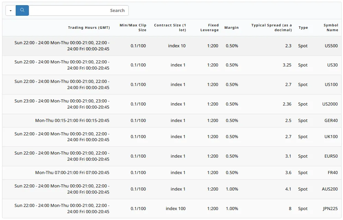
Task: Open the caret dropdown beside search
Action: (11, 11)
